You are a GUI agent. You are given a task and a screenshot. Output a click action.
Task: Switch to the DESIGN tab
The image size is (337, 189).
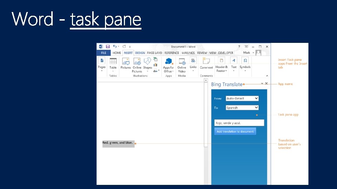coord(140,53)
